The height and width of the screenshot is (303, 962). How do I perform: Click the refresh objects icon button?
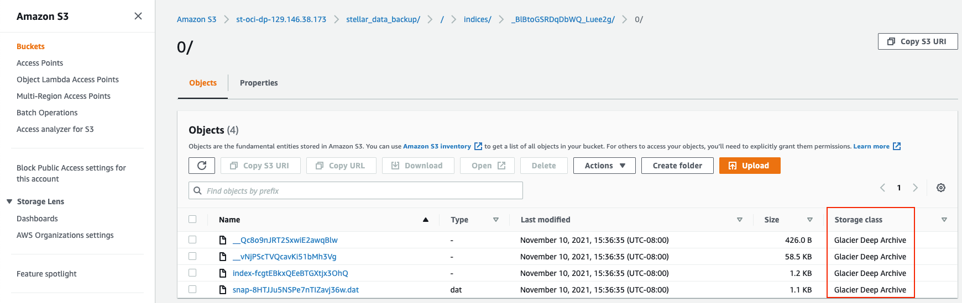(202, 166)
